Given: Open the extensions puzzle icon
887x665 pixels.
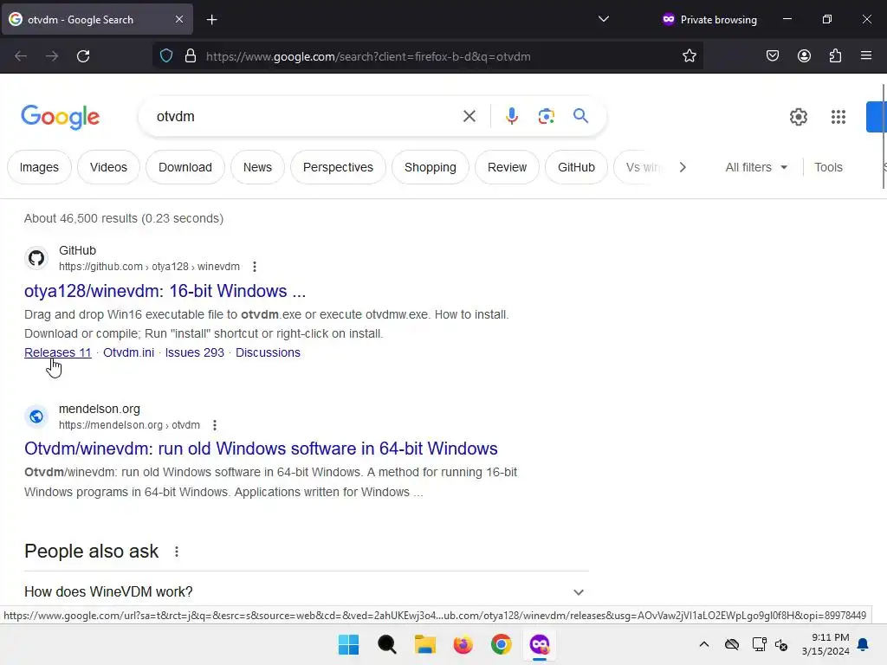Looking at the screenshot, I should pyautogui.click(x=835, y=56).
